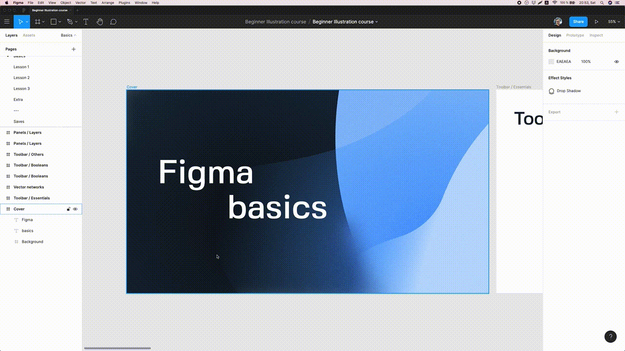Click the Export section plus icon
The width and height of the screenshot is (625, 351).
(617, 112)
